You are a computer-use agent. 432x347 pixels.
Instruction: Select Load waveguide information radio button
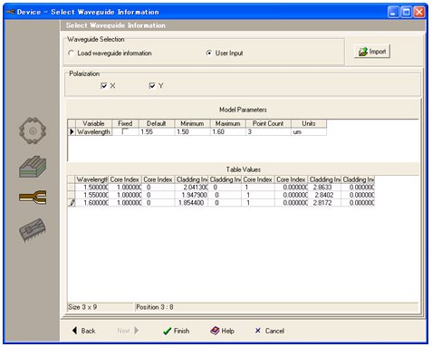(110, 53)
